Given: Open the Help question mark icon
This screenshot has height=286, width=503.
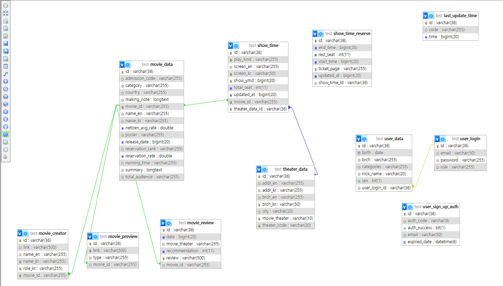Looking at the screenshot, I should (x=6, y=97).
